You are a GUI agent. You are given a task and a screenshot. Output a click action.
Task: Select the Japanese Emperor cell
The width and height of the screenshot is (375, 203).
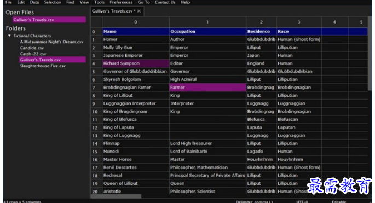click(x=136, y=55)
